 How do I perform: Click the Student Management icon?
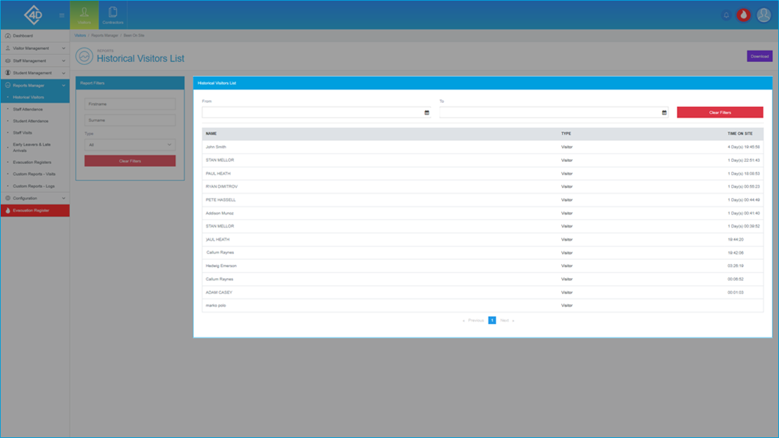pos(8,73)
